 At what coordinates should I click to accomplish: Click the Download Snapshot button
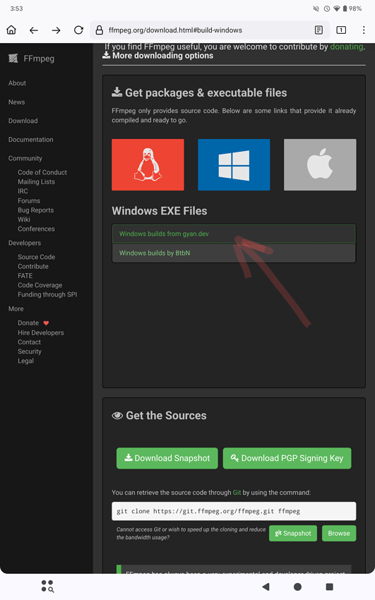click(167, 458)
